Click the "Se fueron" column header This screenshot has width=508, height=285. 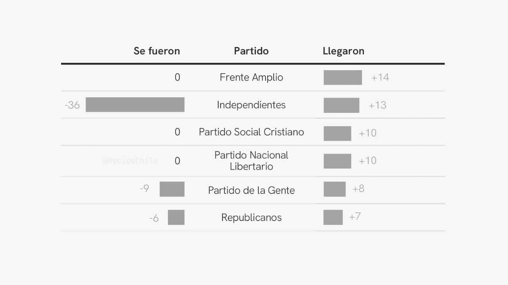point(157,51)
